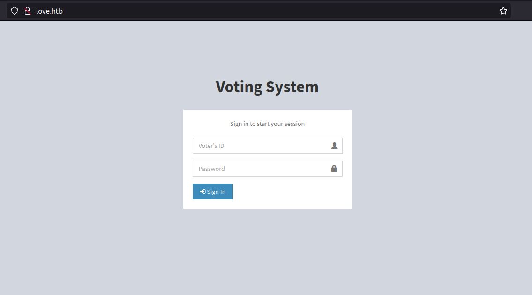Click the arrow icon on Sign In button
The image size is (532, 295).
tap(202, 192)
